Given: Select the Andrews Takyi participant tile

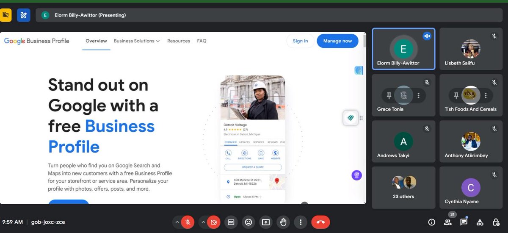Looking at the screenshot, I should point(403,141).
